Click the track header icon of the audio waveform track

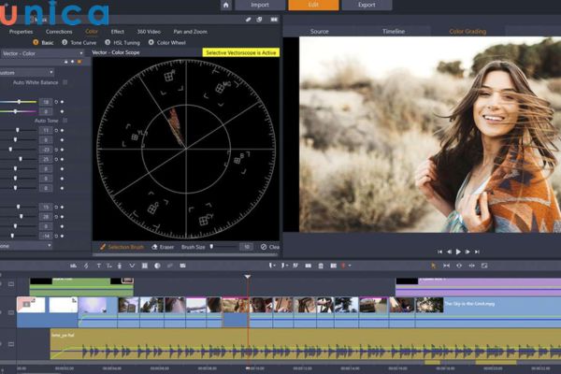click(x=11, y=344)
